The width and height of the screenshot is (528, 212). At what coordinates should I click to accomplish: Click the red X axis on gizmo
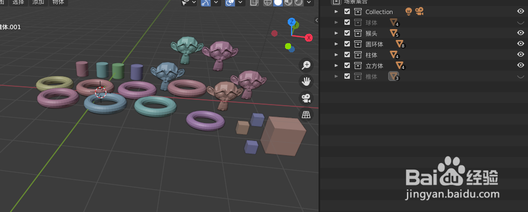[309, 37]
